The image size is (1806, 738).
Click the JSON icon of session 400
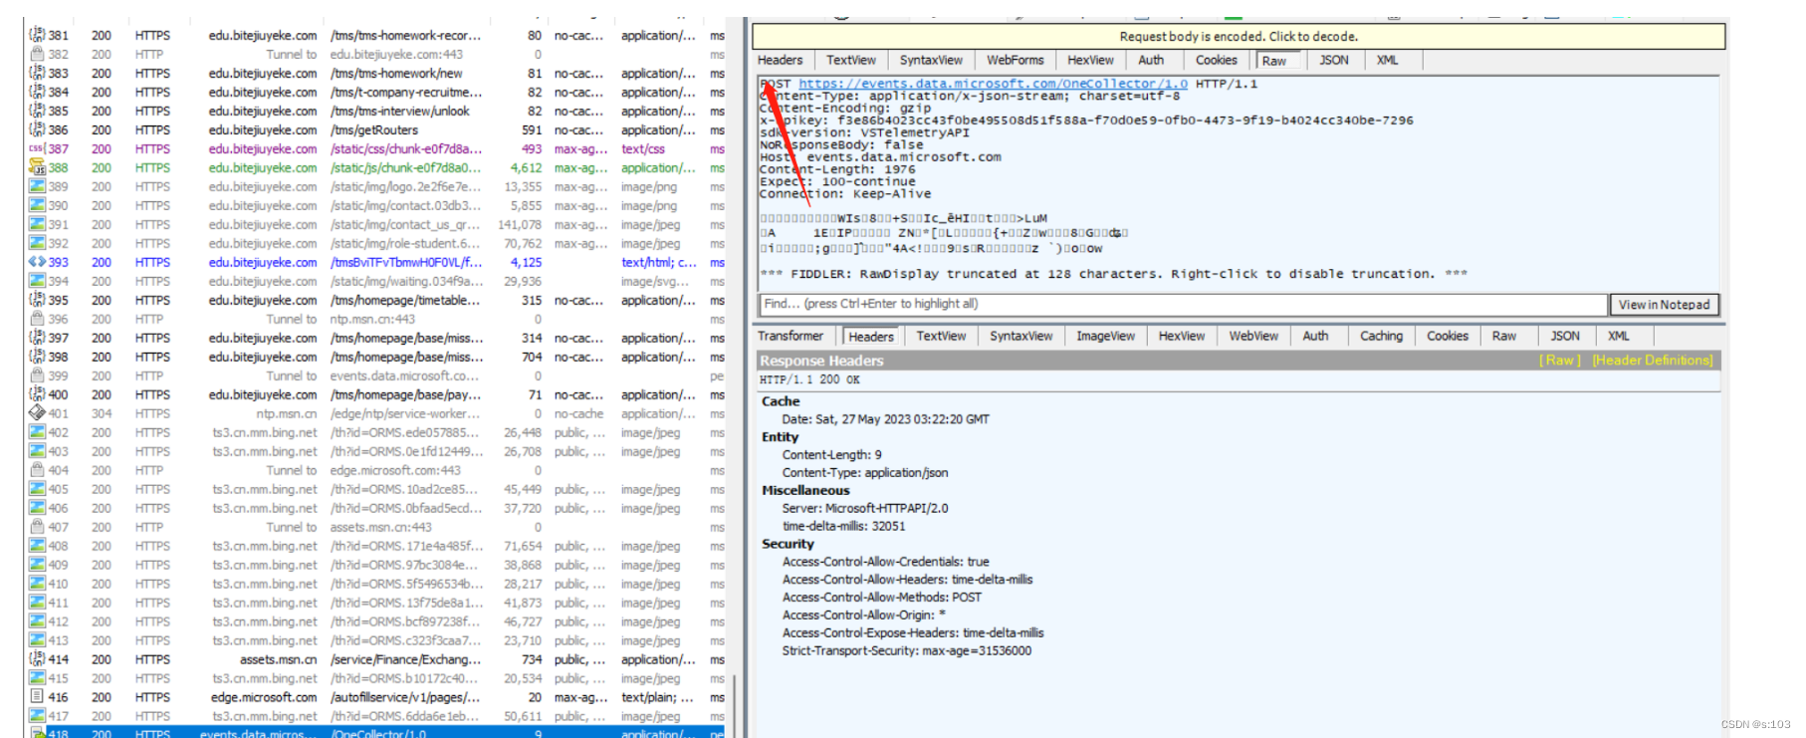coord(37,394)
